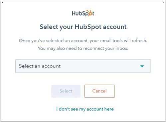This screenshot has width=166, height=122.
Task: Click the orange sprocket in HubSpot logo
Action: pyautogui.click(x=89, y=13)
